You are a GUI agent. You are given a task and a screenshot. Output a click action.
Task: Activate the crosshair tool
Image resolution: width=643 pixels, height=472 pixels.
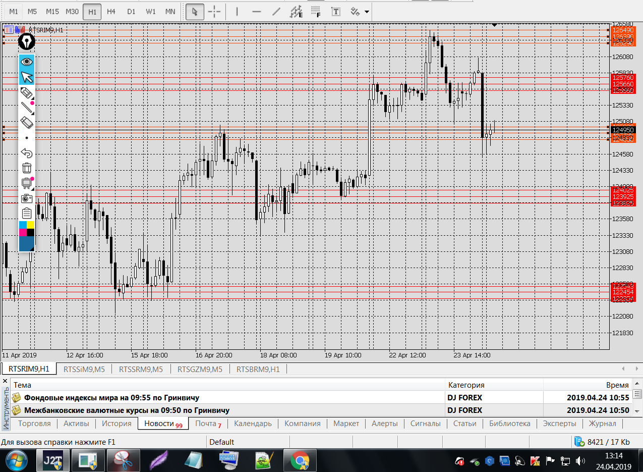tap(215, 11)
